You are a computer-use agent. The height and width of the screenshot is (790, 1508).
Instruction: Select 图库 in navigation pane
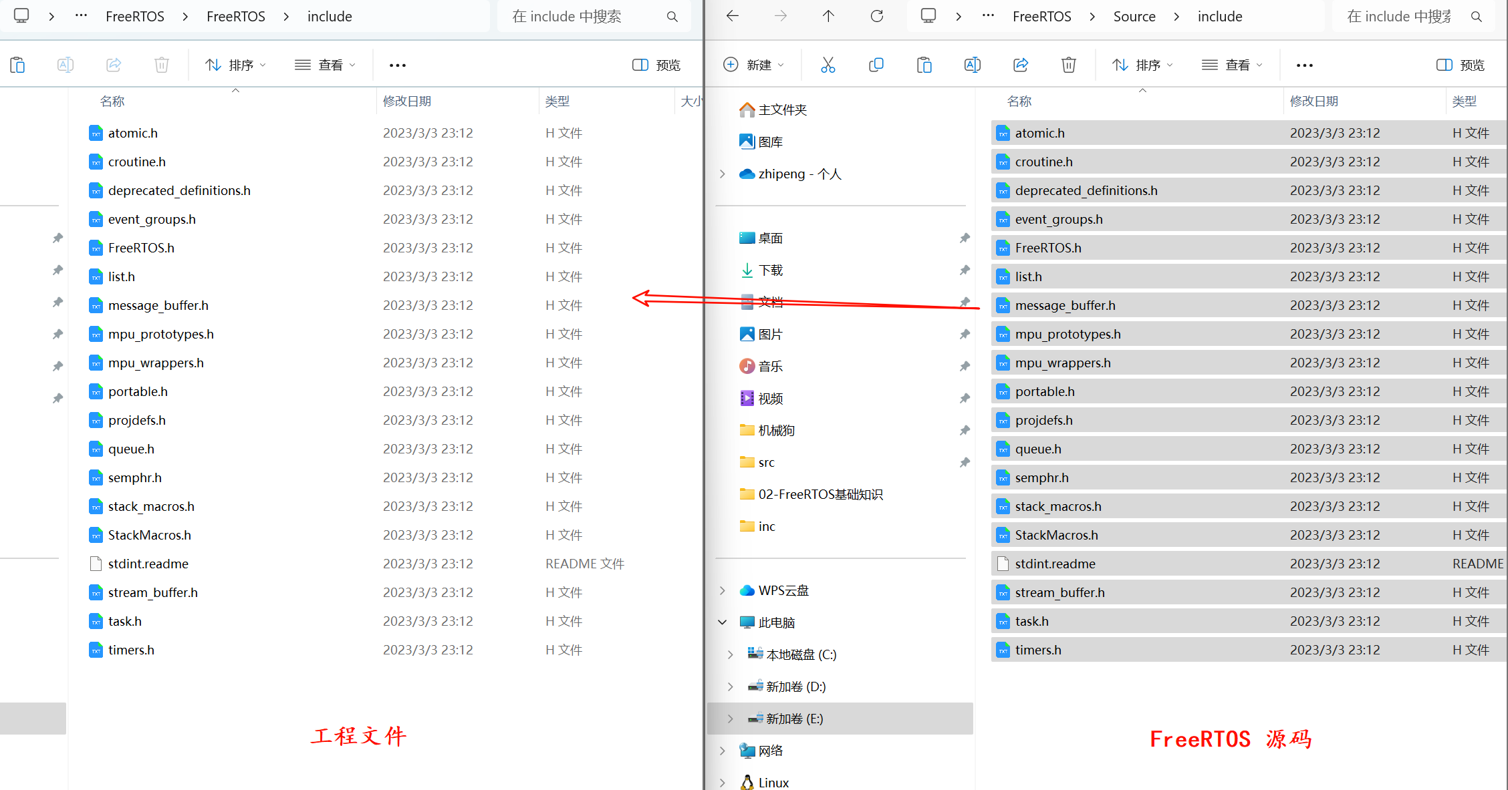tap(761, 142)
